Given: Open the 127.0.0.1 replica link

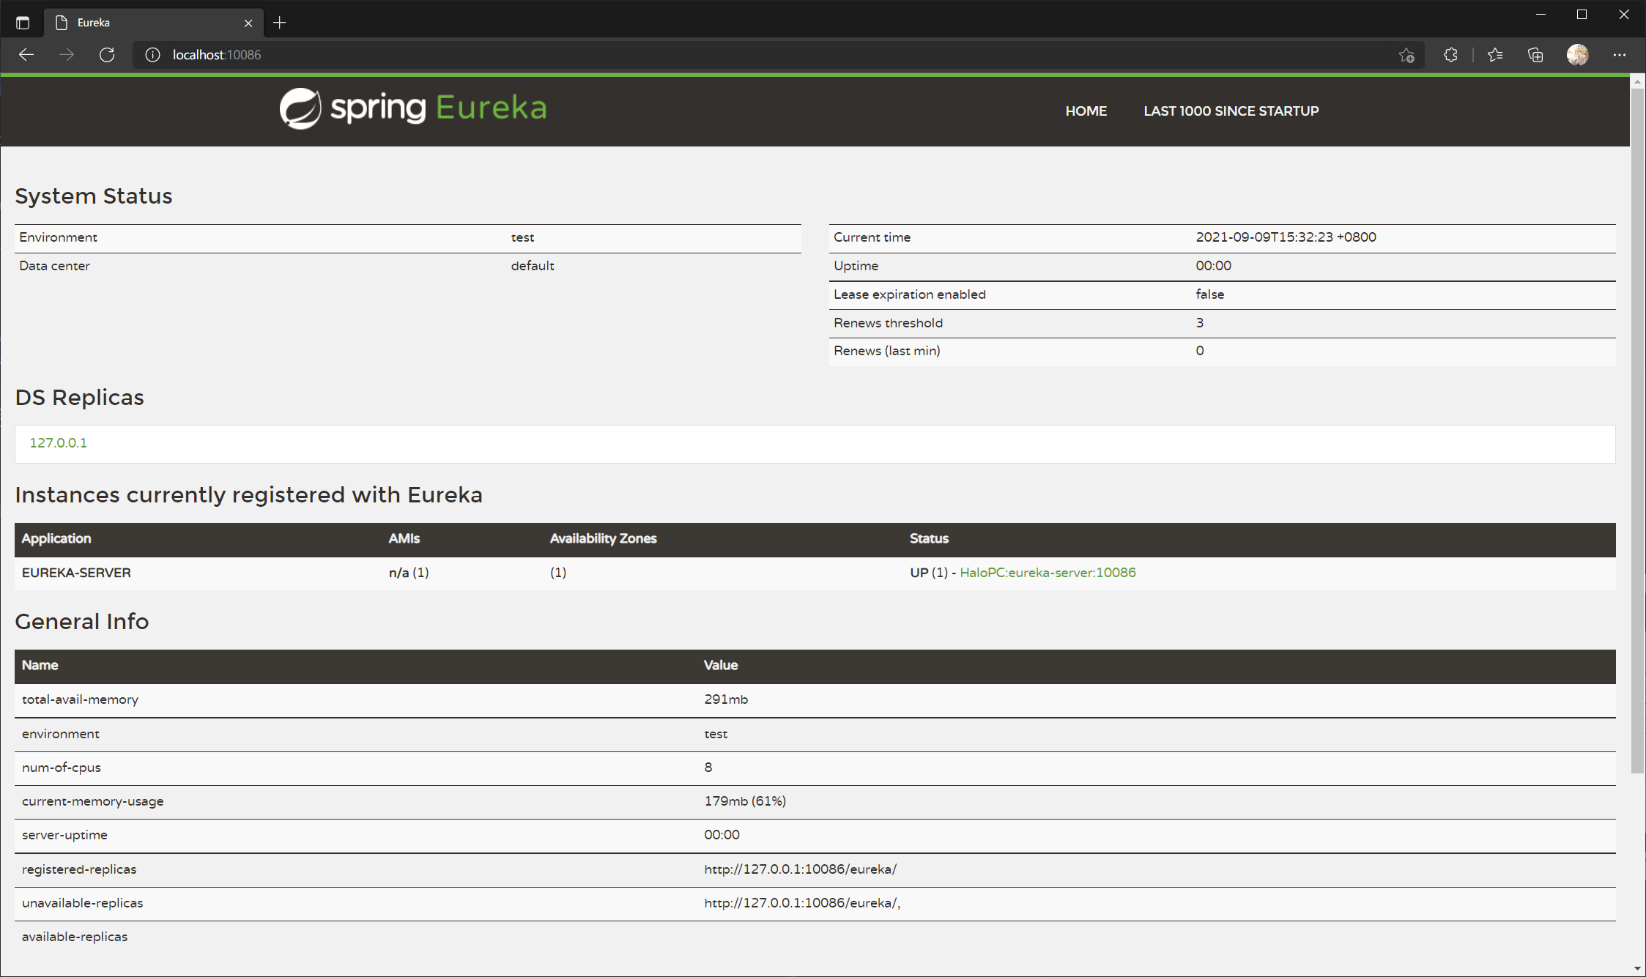Looking at the screenshot, I should (x=58, y=443).
